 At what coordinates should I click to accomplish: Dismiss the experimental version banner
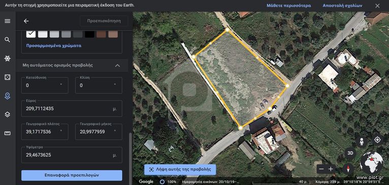[x=377, y=6]
